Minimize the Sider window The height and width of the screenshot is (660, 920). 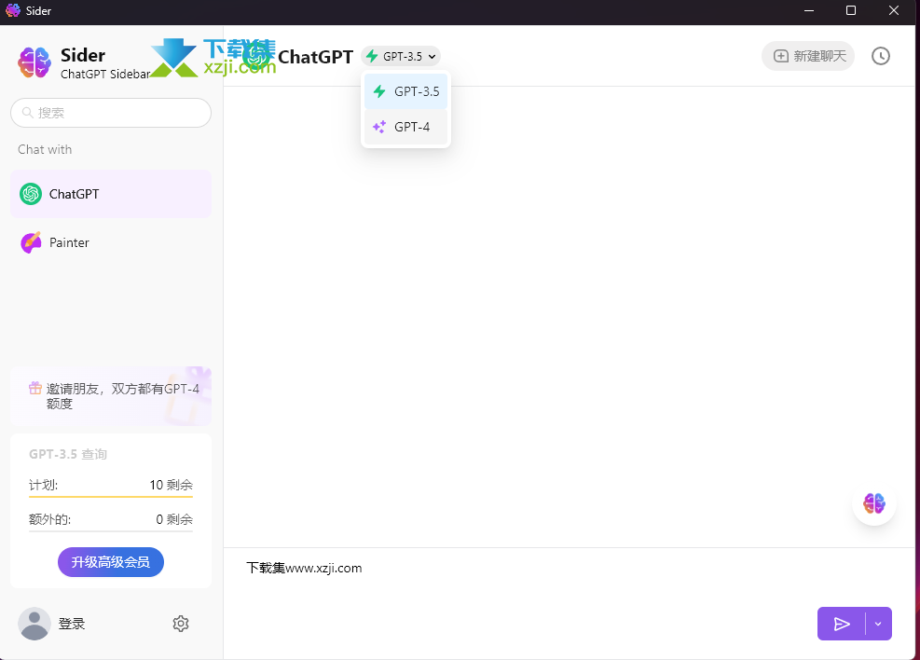click(x=809, y=10)
